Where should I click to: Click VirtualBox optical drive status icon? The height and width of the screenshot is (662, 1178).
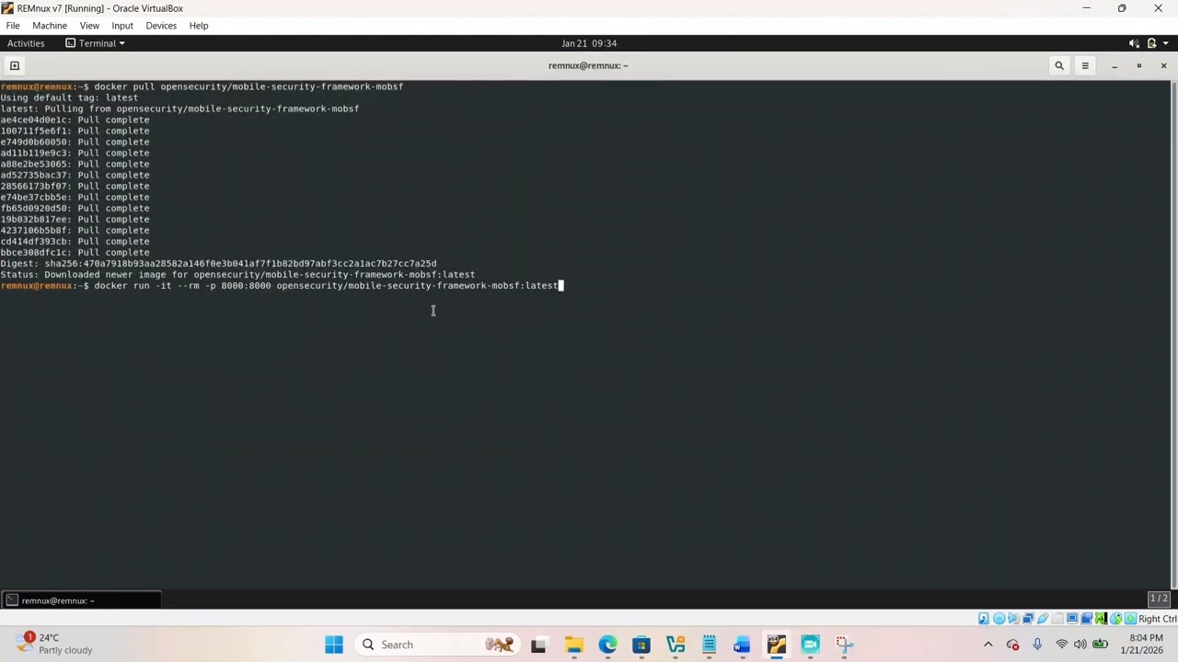(999, 619)
